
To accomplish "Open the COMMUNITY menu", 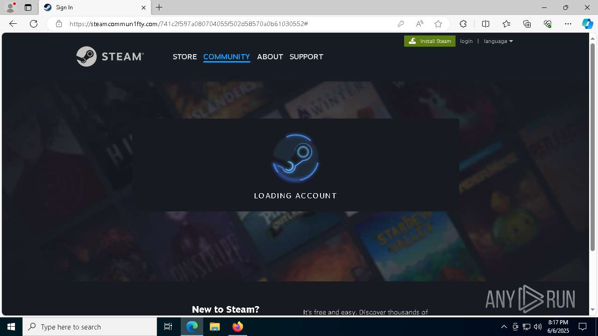I will [x=227, y=56].
